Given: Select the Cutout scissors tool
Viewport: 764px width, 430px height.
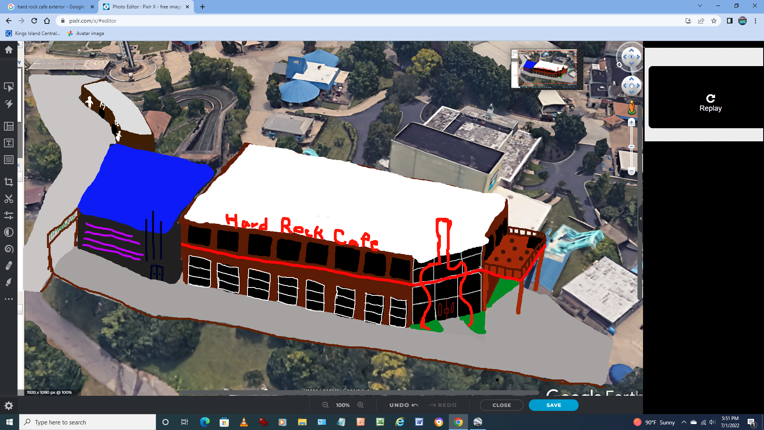Looking at the screenshot, I should pyautogui.click(x=9, y=199).
